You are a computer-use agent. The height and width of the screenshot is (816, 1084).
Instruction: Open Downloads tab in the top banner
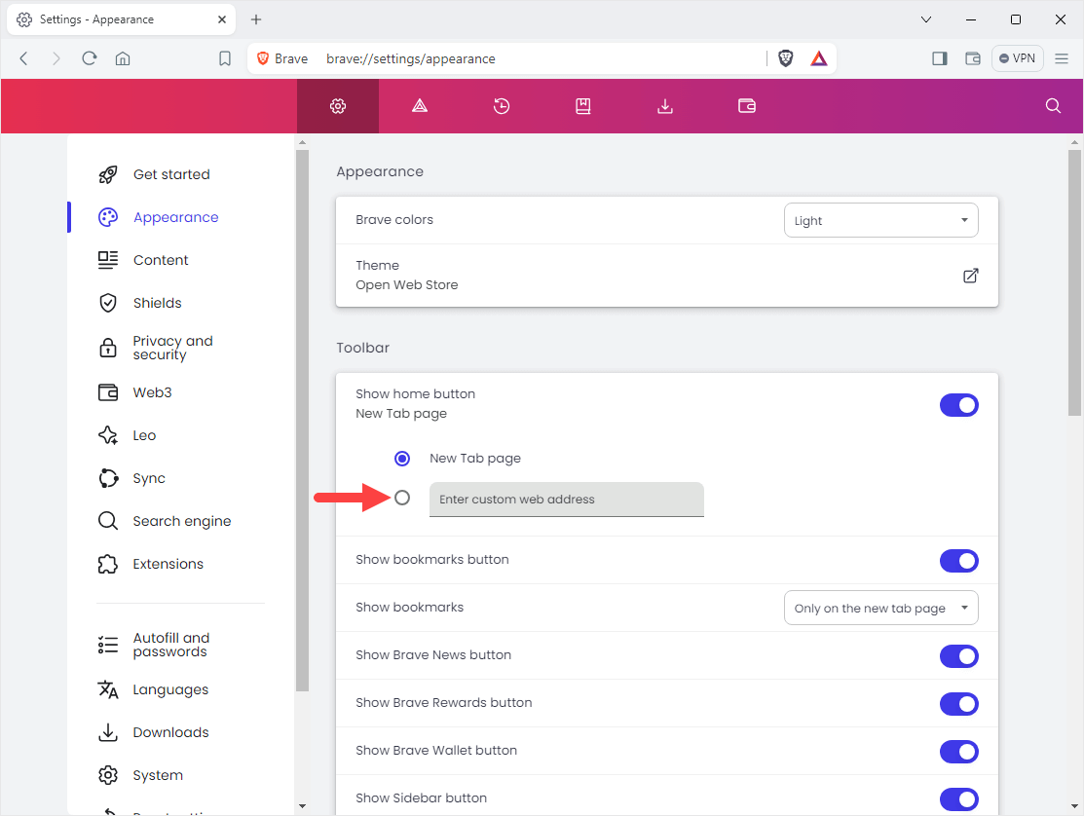pyautogui.click(x=665, y=106)
